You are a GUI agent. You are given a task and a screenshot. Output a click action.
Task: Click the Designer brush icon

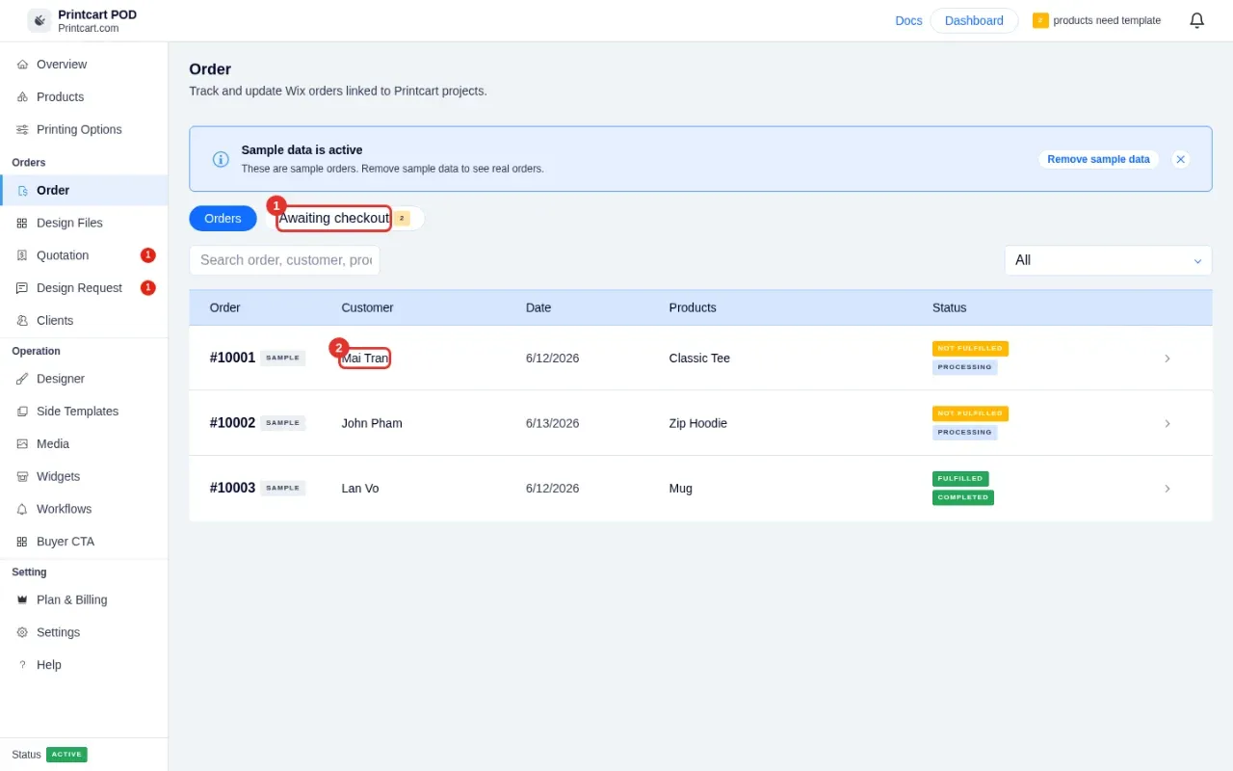point(22,379)
